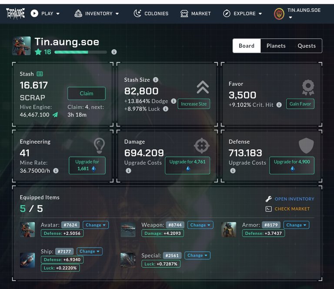Click the equipped Weapon thumbnail

click(128, 229)
